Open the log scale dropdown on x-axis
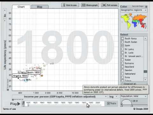Image resolution: width=153 pixels, height=115 pixels. point(113,96)
